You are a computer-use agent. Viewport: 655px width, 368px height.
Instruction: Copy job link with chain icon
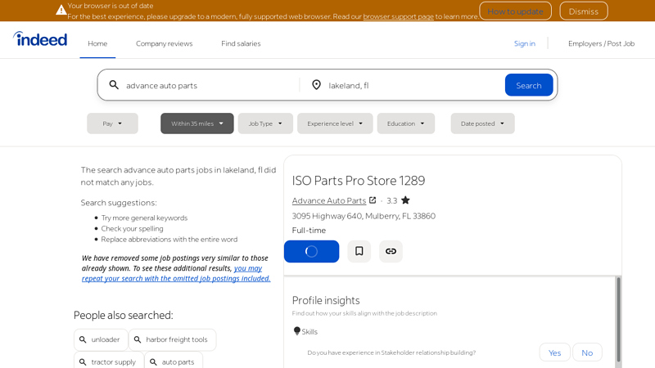tap(391, 251)
